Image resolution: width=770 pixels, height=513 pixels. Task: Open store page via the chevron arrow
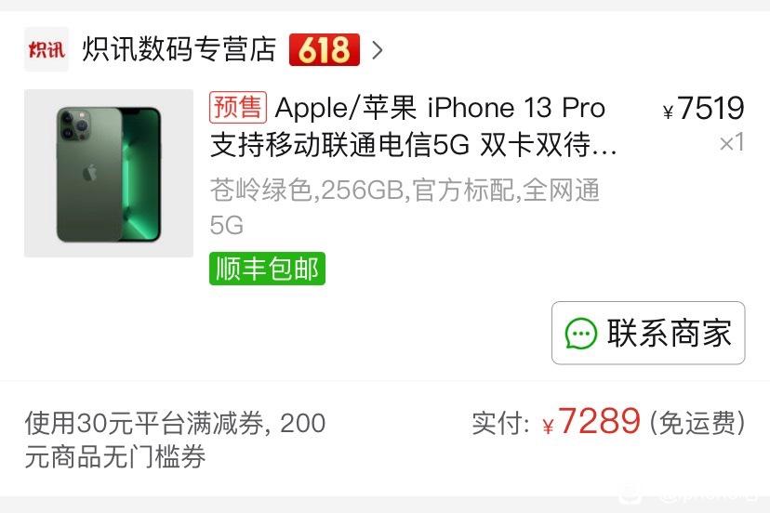(378, 50)
